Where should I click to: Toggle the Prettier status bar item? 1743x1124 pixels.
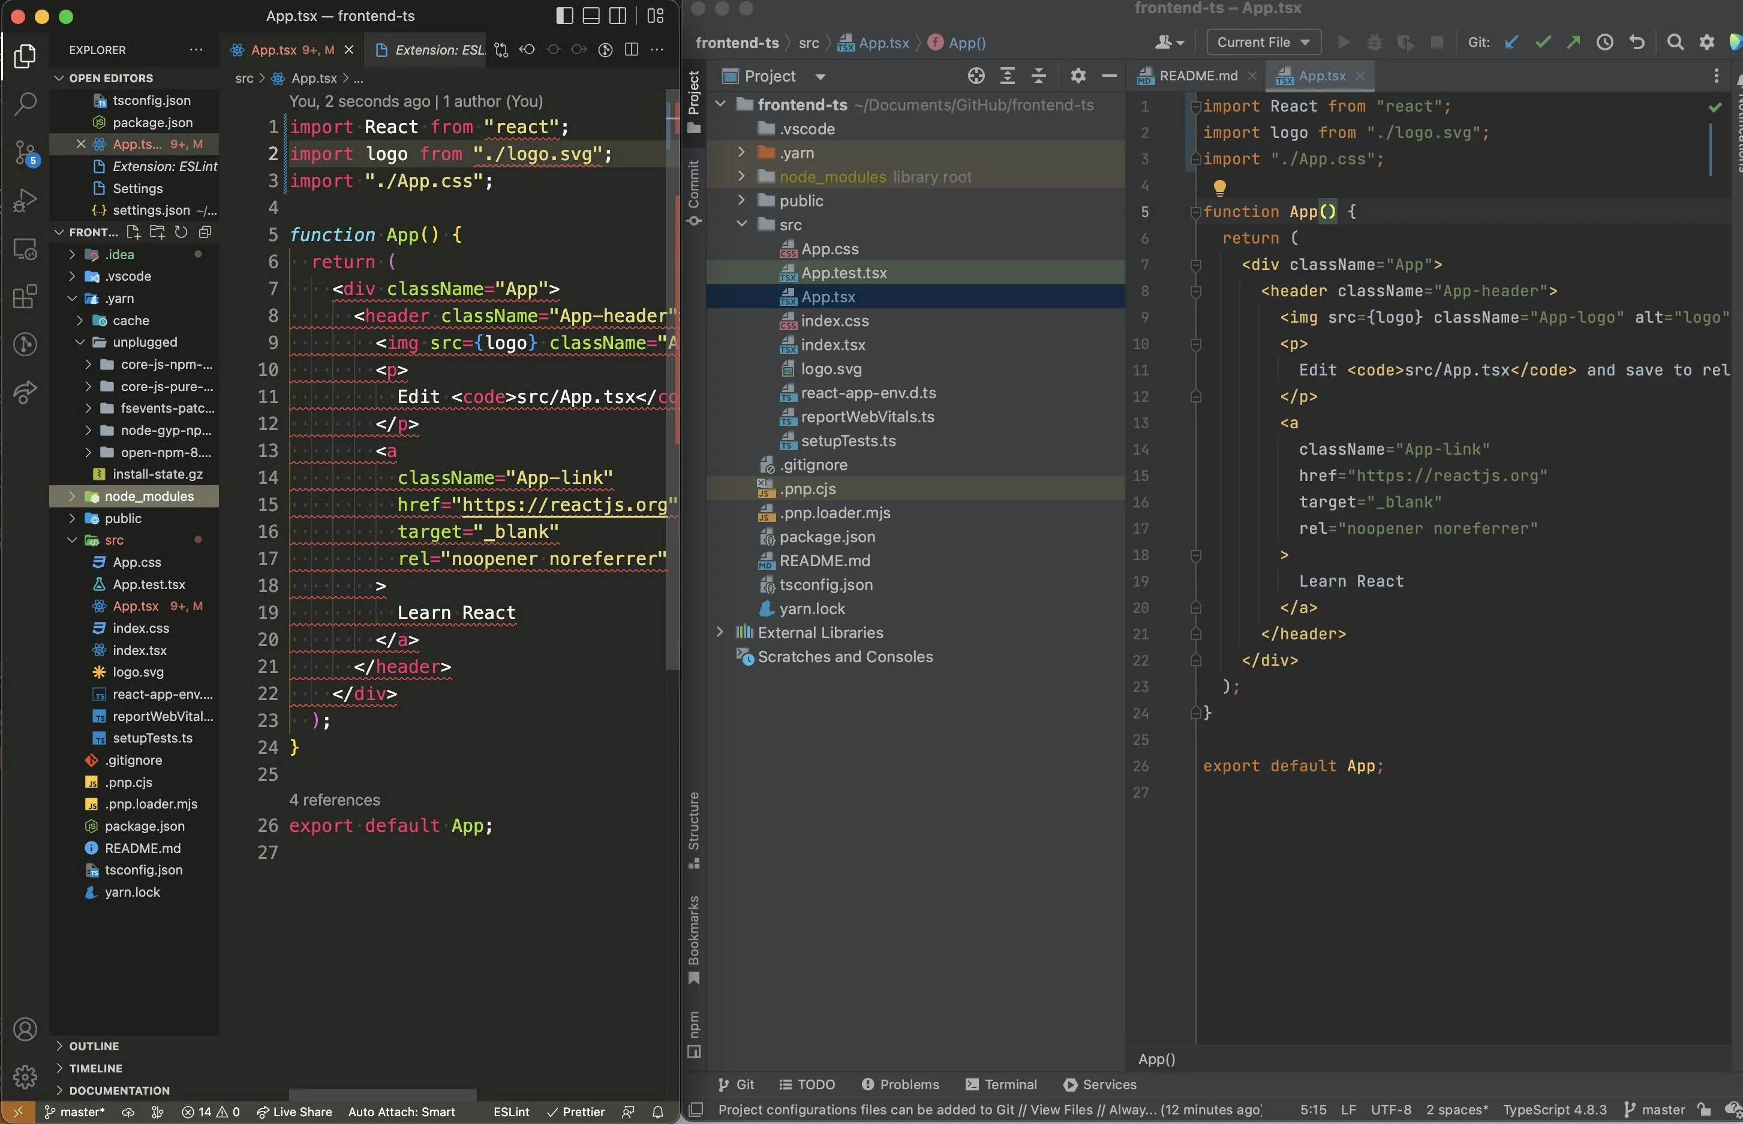(575, 1111)
